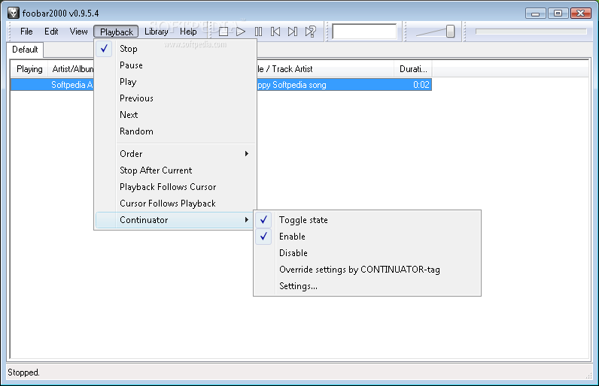Click the seek bar track
The height and width of the screenshot is (386, 599).
(531, 32)
